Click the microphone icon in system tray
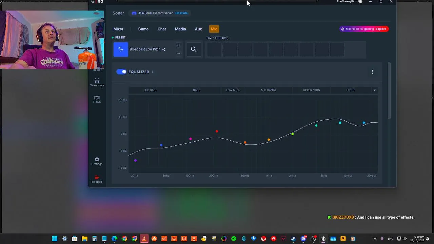Viewport: 434px width, 244px height. pos(382,239)
